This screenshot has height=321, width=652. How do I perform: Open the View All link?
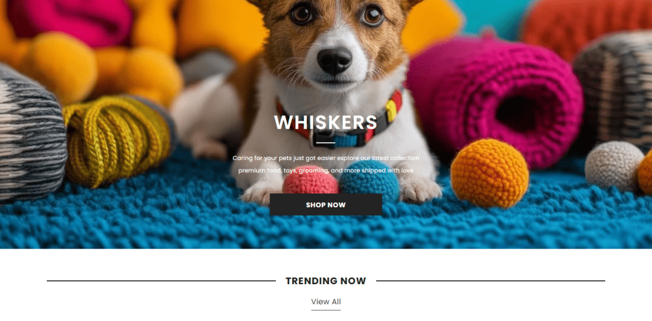click(325, 302)
